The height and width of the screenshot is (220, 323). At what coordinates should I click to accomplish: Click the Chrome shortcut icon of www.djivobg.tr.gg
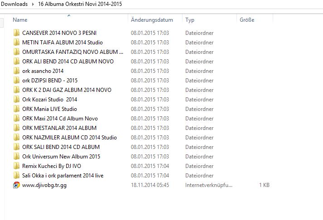point(16,185)
